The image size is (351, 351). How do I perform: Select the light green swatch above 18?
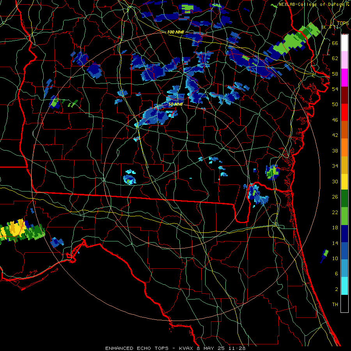tap(344, 216)
